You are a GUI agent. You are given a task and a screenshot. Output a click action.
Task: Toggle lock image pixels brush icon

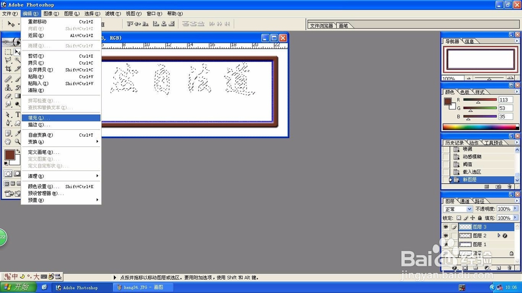(466, 218)
